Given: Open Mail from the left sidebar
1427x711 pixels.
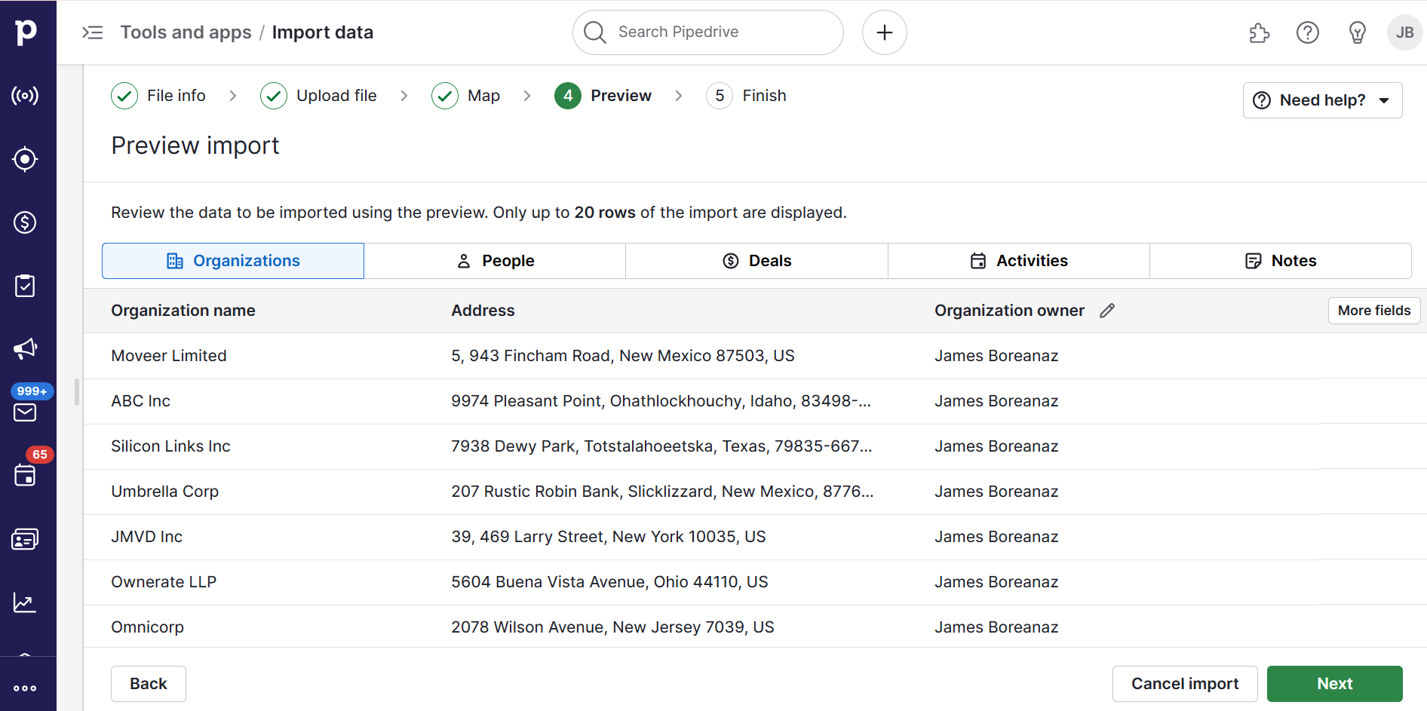Looking at the screenshot, I should coord(25,412).
